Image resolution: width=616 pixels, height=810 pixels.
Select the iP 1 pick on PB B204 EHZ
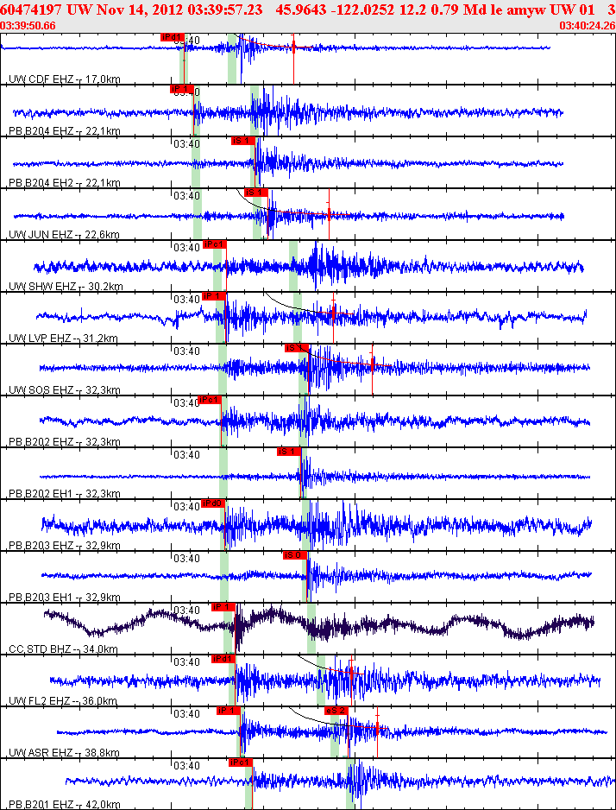point(181,89)
